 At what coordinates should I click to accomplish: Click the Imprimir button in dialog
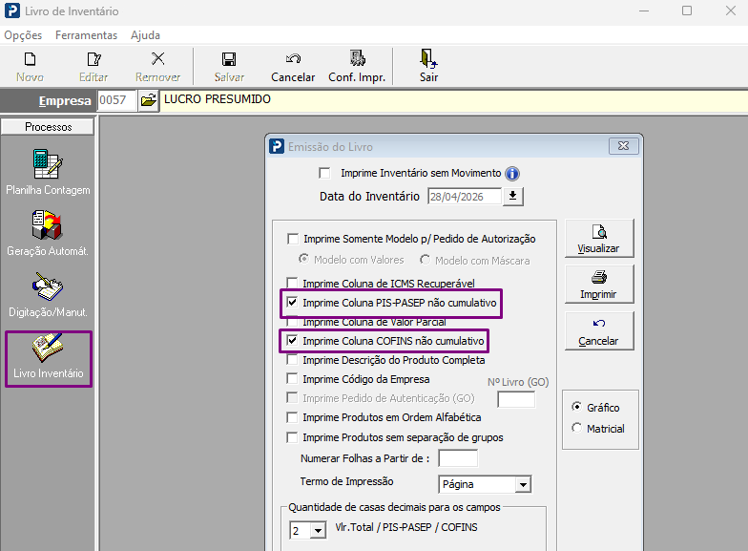pos(599,285)
